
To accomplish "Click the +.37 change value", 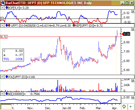I will (x=19, y=55).
